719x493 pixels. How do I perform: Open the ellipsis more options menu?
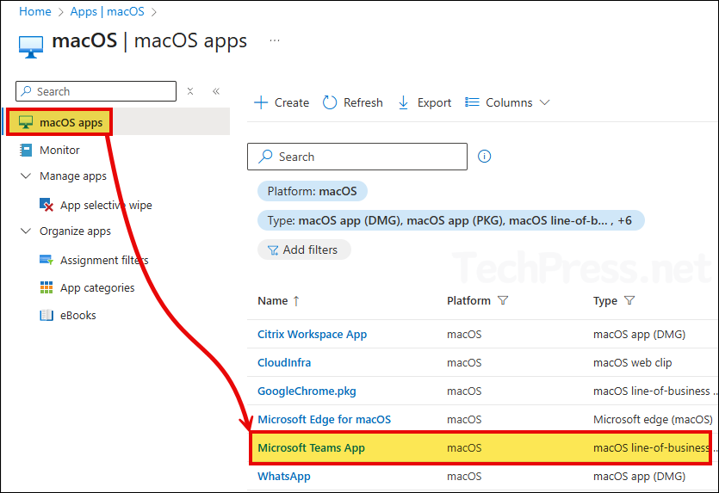(x=274, y=40)
